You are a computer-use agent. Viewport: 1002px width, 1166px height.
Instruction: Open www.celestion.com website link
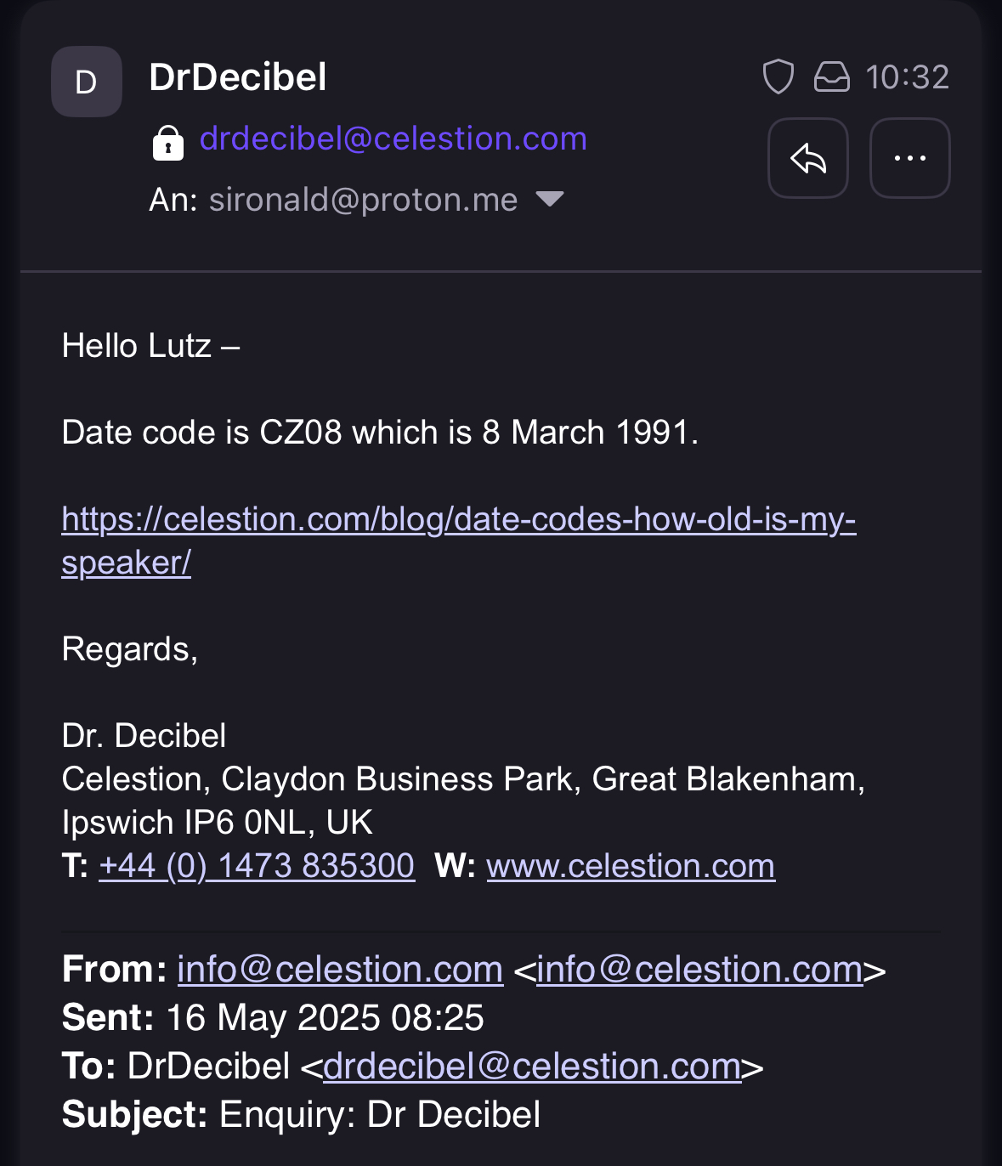pos(631,866)
